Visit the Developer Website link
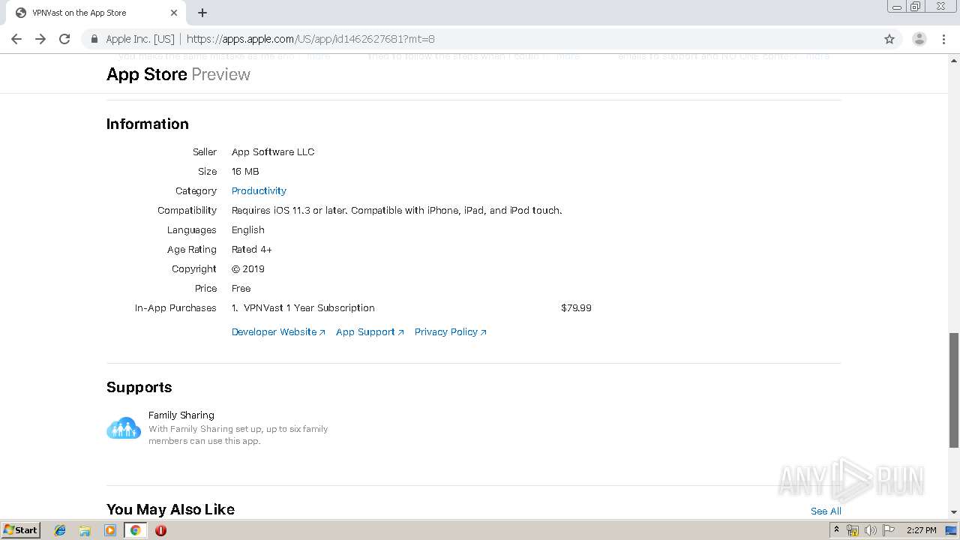Screen dimensions: 960x540 pos(278,331)
